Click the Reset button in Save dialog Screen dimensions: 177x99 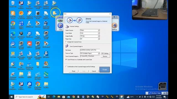(x=74, y=71)
